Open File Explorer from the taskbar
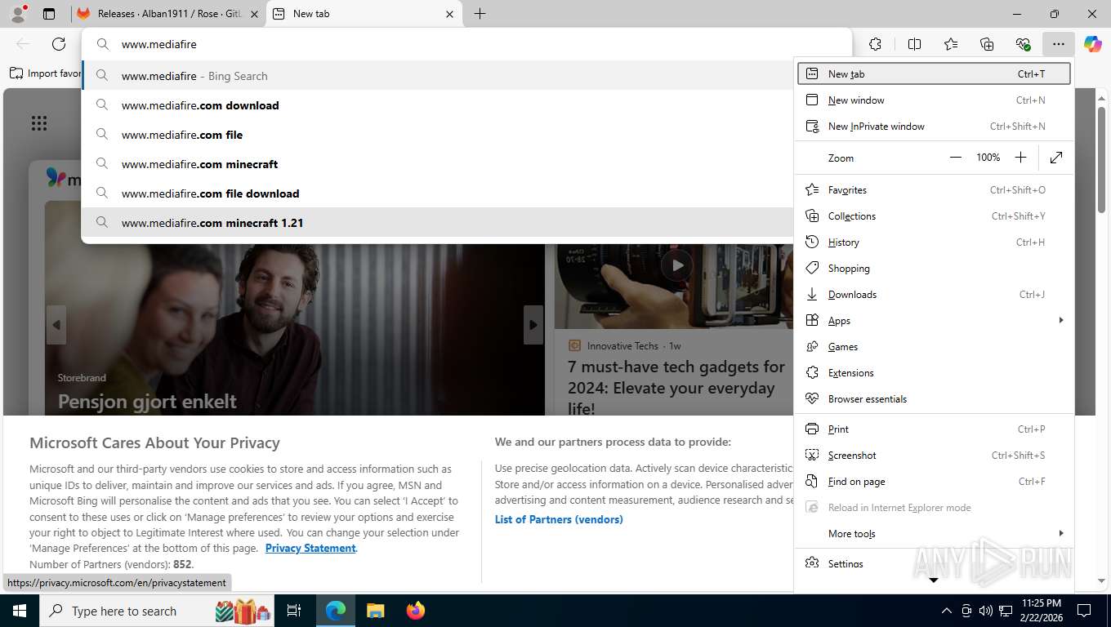The height and width of the screenshot is (627, 1111). click(375, 611)
